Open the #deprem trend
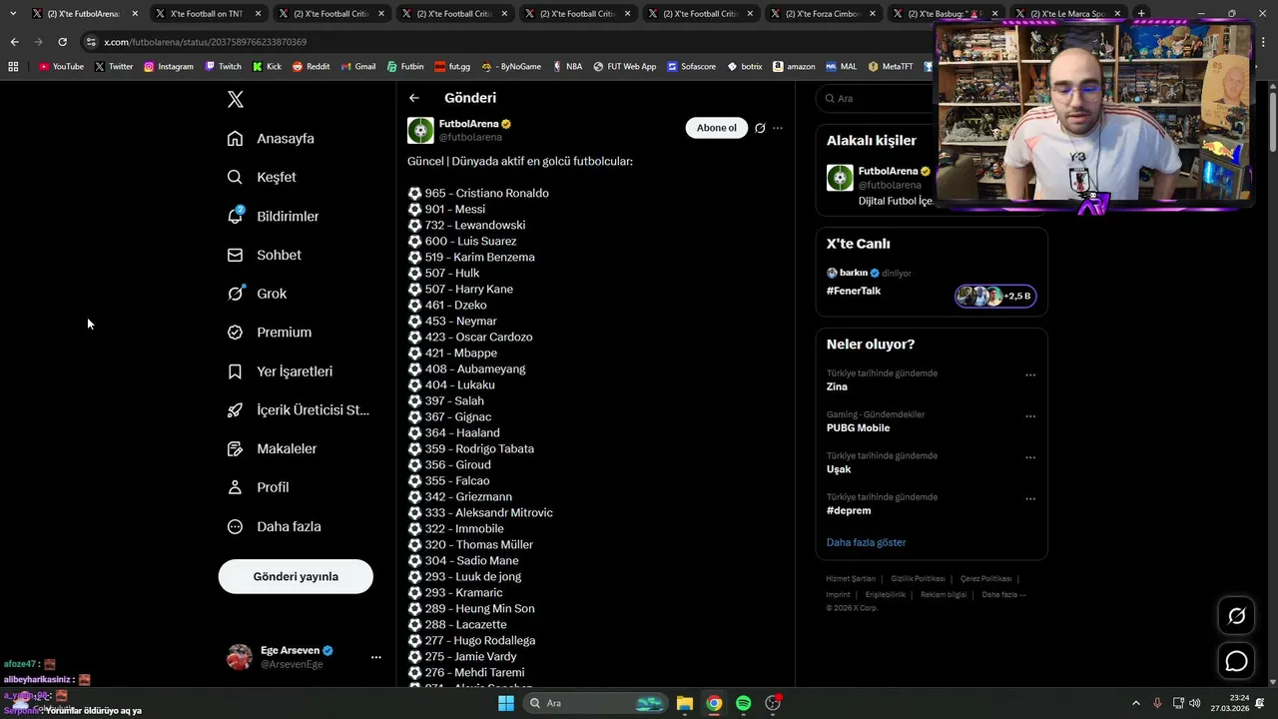The image size is (1278, 719). [849, 510]
